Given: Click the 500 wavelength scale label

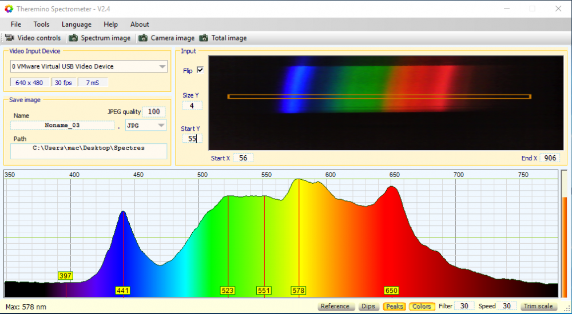Looking at the screenshot, I should pos(202,175).
